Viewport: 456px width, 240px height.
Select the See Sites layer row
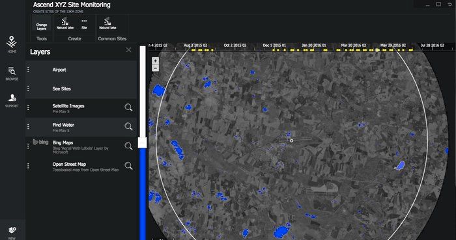pyautogui.click(x=81, y=88)
